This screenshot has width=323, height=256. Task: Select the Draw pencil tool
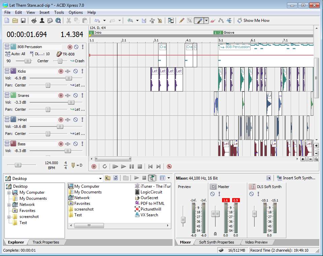coord(182,21)
